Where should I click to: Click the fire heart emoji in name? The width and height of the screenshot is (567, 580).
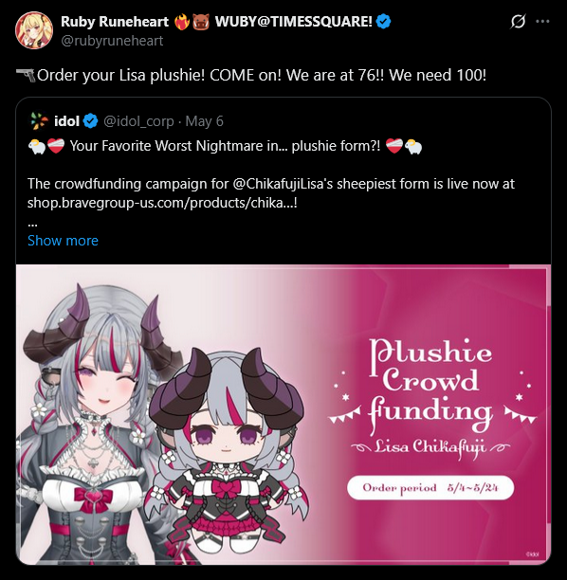tap(182, 22)
